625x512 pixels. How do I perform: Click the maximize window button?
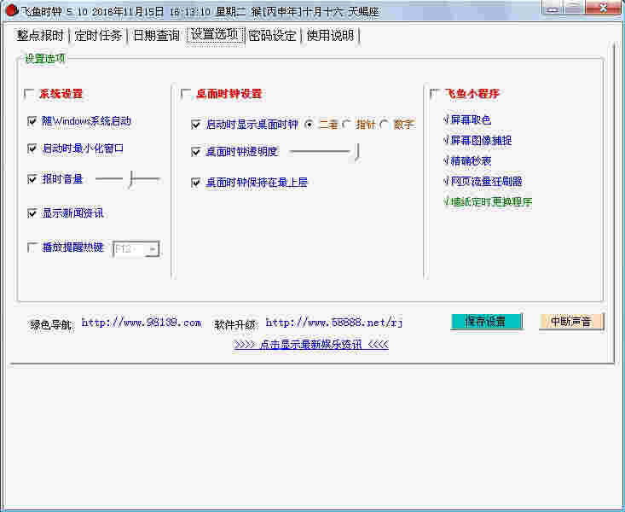coord(574,8)
